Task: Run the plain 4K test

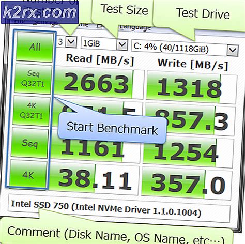Action: coord(28,175)
